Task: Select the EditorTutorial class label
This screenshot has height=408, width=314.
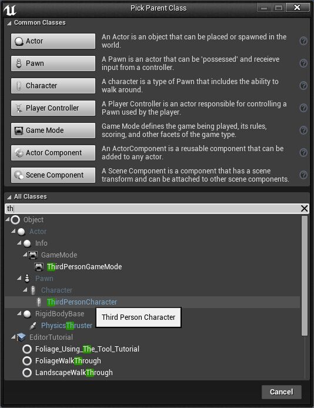Action: coord(51,337)
